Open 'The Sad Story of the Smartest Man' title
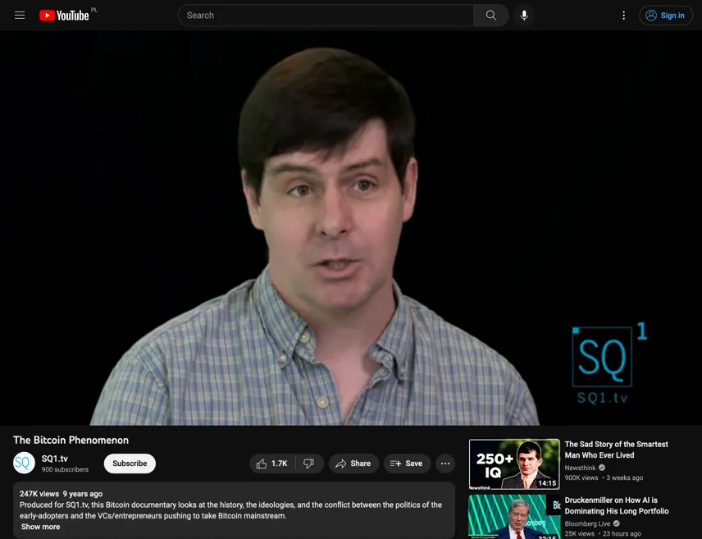Image resolution: width=702 pixels, height=539 pixels. pos(616,450)
